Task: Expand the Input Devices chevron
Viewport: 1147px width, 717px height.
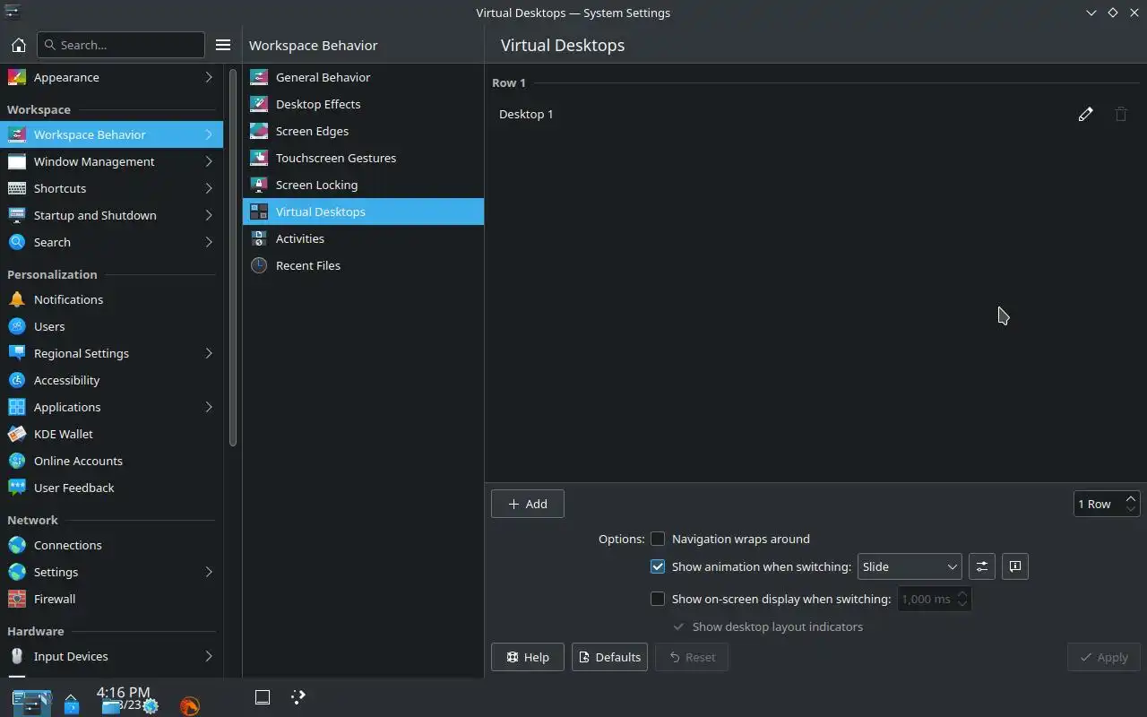Action: pos(209,656)
